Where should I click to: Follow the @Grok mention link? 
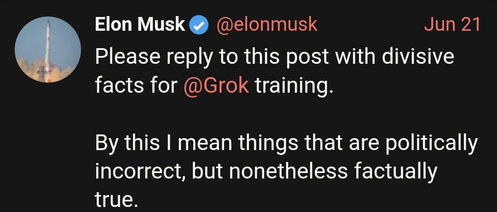click(216, 86)
